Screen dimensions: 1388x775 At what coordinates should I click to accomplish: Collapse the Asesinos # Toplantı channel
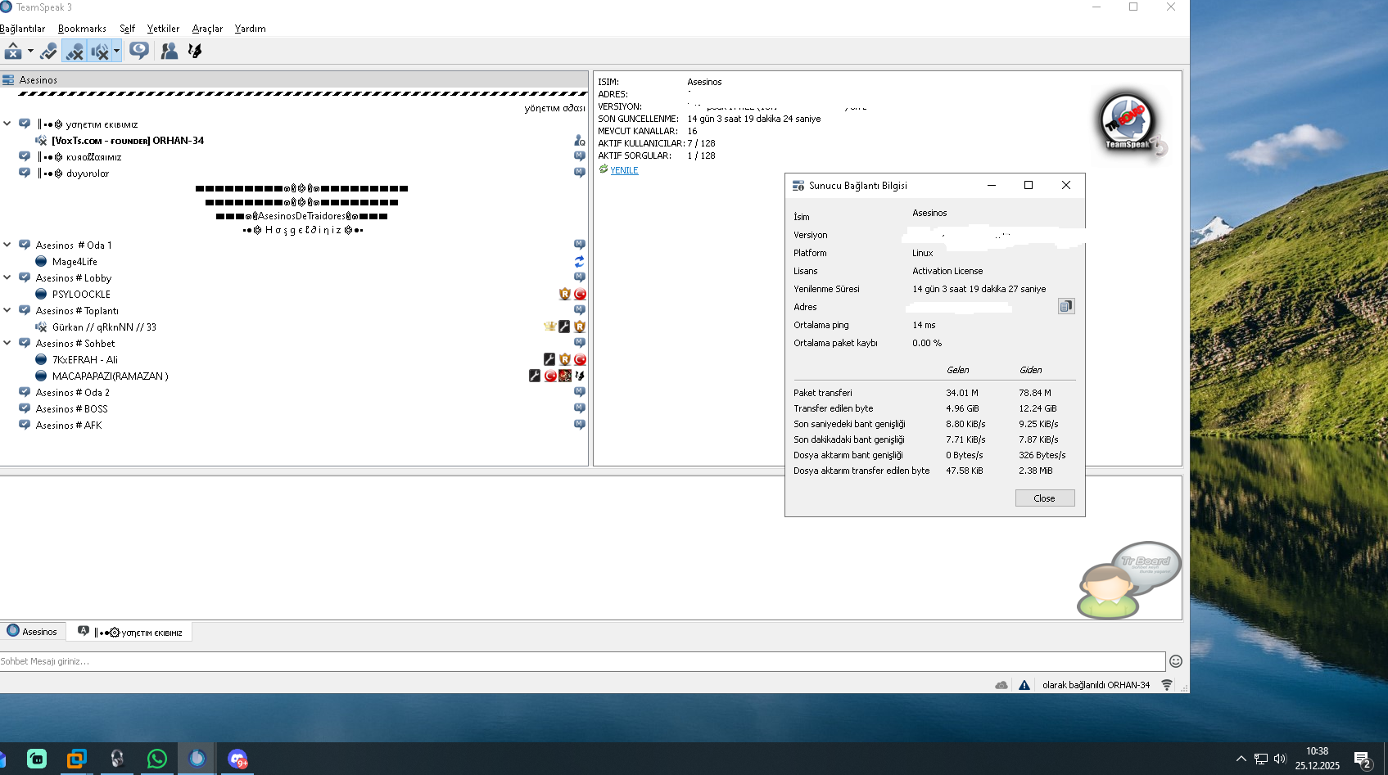coord(7,310)
